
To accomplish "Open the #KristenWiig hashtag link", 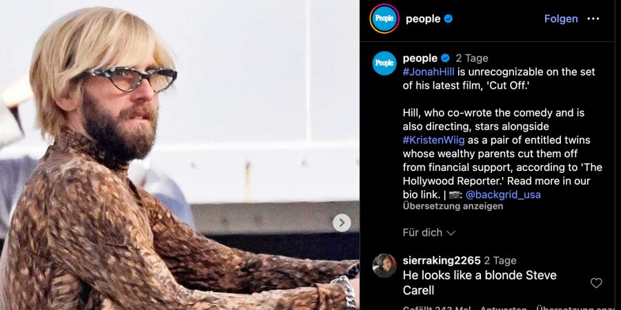I will 434,140.
